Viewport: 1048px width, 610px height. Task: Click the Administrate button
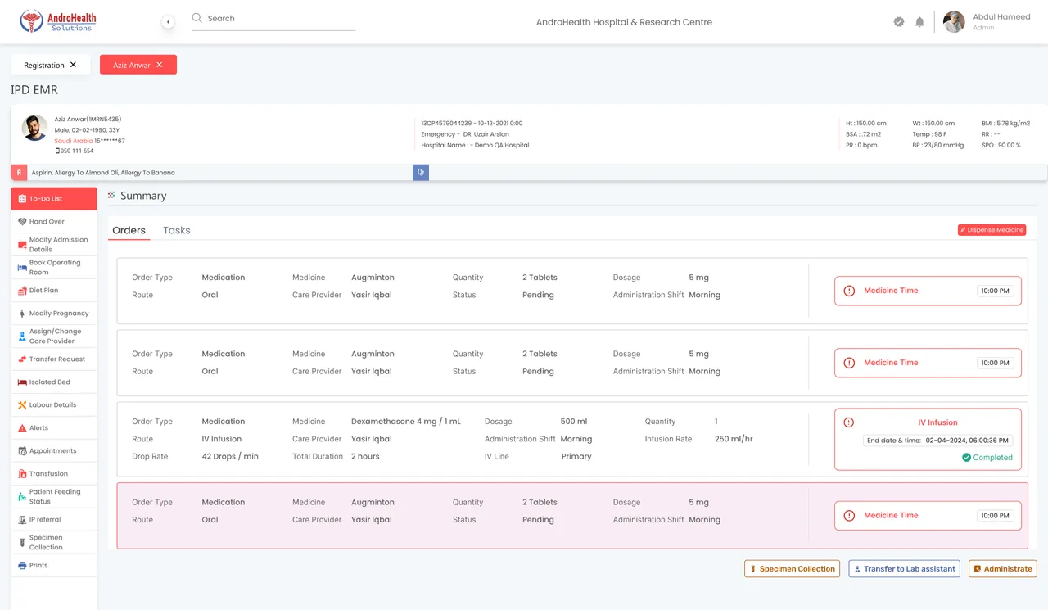pos(1002,568)
